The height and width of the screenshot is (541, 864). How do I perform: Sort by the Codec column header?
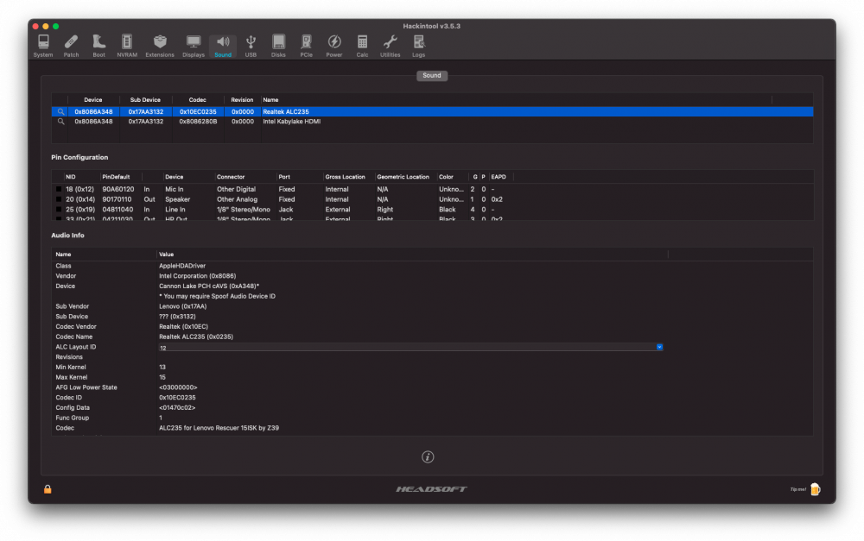pyautogui.click(x=198, y=99)
